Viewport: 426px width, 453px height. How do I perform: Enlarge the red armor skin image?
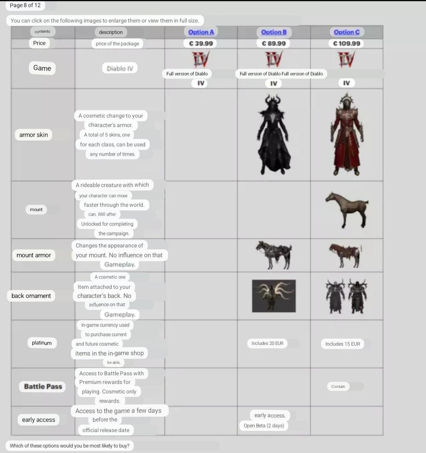point(346,134)
